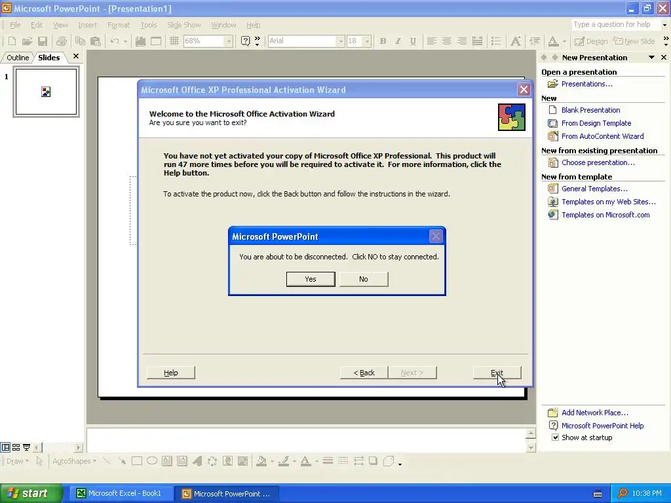
Task: Click the Copy toolbar icon
Action: (x=80, y=41)
